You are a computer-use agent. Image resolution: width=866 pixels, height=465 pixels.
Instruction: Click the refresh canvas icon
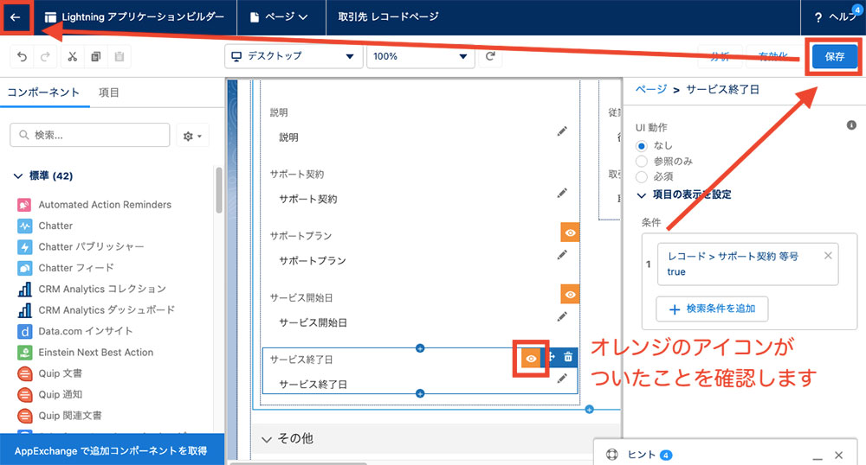tap(490, 56)
